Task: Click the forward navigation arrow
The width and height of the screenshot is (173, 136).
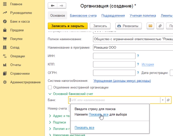Action: click(62, 6)
